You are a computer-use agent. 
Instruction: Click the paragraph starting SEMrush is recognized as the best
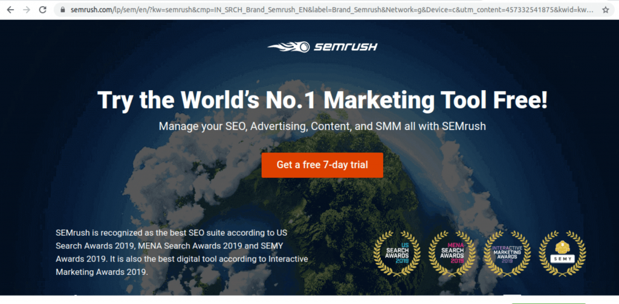coord(181,252)
